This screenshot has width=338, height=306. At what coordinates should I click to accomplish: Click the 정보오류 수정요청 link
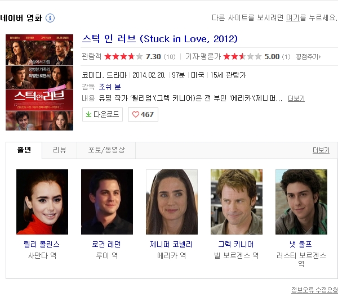314,290
